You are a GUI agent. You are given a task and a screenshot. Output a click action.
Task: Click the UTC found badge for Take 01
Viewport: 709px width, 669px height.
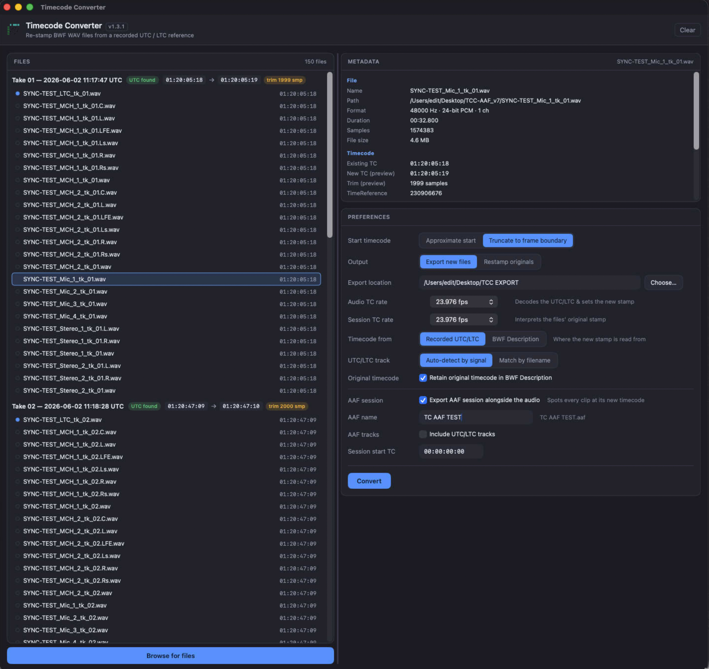[x=142, y=80]
